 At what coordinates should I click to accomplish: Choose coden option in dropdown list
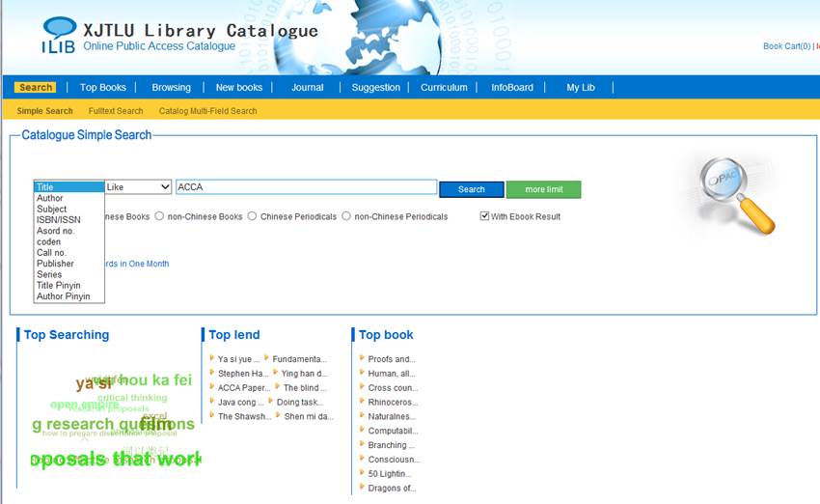click(69, 241)
